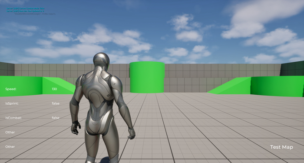
Task: Click the Speed: debug label
Action: pyautogui.click(x=11, y=89)
